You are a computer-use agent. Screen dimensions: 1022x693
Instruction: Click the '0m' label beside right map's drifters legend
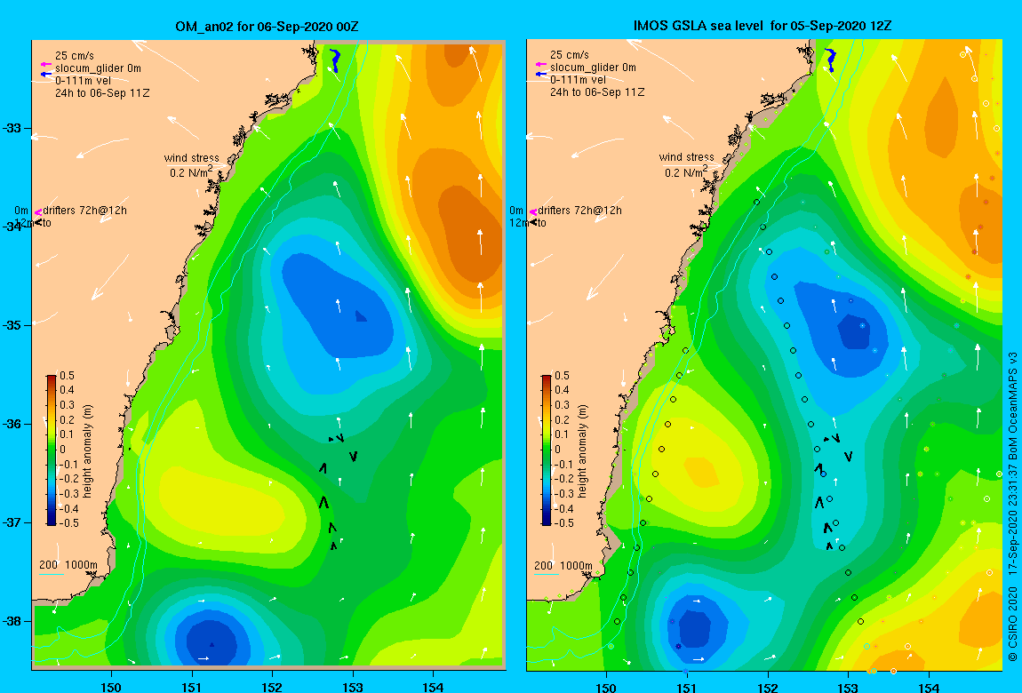tap(516, 211)
